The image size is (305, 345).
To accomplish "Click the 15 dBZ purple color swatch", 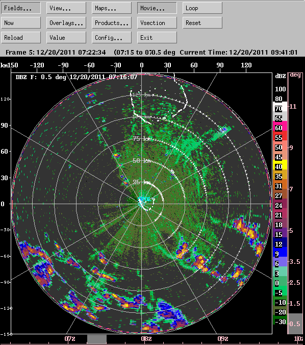I will click(280, 233).
